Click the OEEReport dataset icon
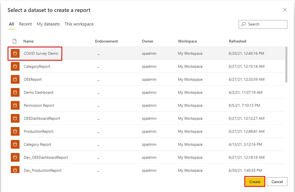 15,79
